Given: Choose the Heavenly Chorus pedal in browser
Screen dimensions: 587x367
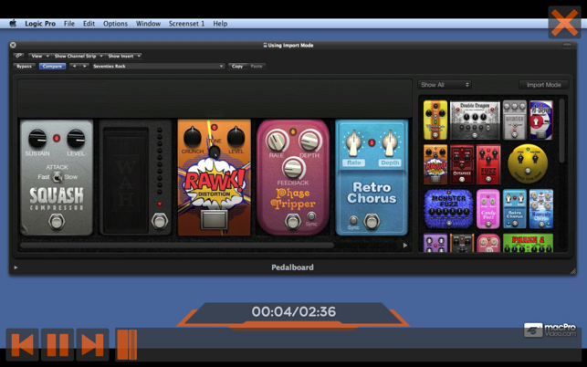Looking at the screenshot, I should pyautogui.click(x=541, y=209).
